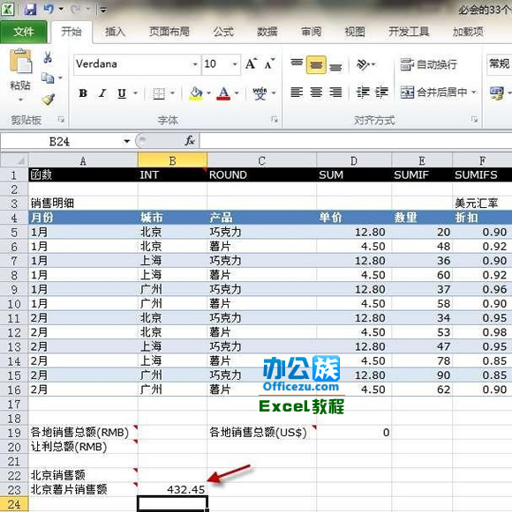The height and width of the screenshot is (512, 512).
Task: Select row 23 header
Action: tap(14, 490)
